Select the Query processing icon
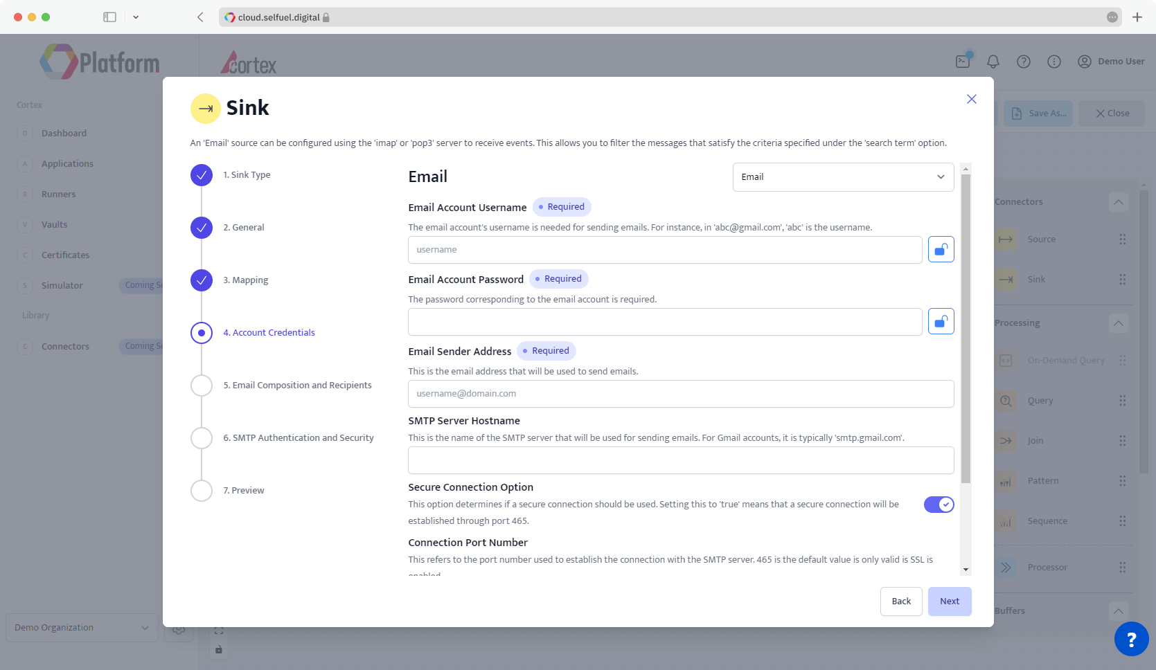Viewport: 1156px width, 670px height. [x=1006, y=401]
